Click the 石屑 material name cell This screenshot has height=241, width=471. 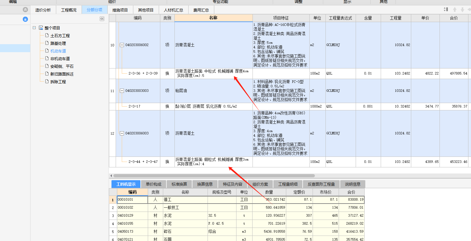(x=185, y=239)
